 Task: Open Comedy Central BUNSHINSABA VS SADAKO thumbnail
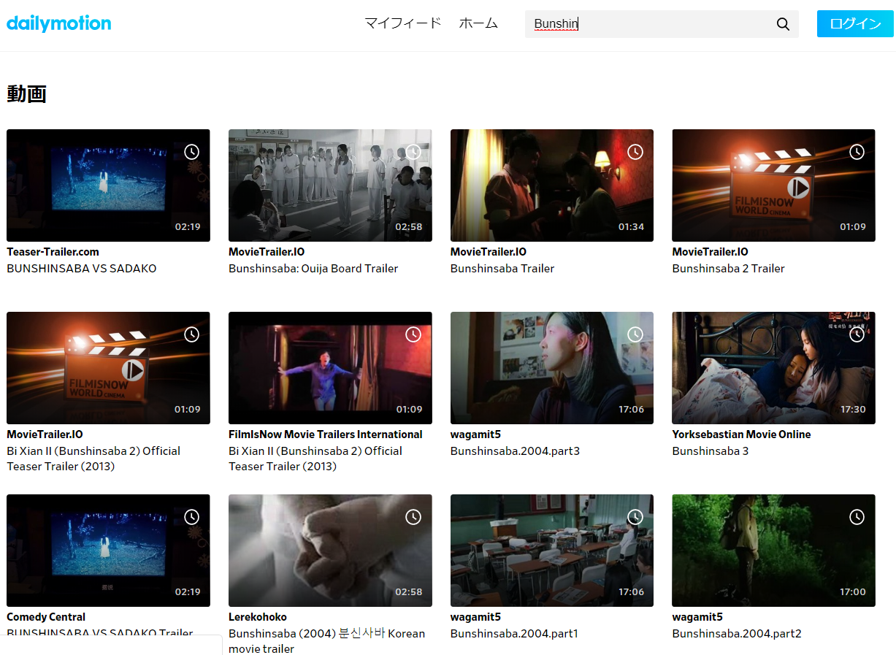pos(108,551)
